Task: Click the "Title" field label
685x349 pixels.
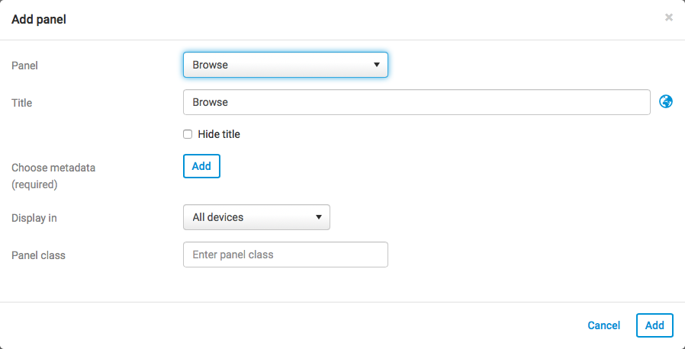Action: point(21,103)
